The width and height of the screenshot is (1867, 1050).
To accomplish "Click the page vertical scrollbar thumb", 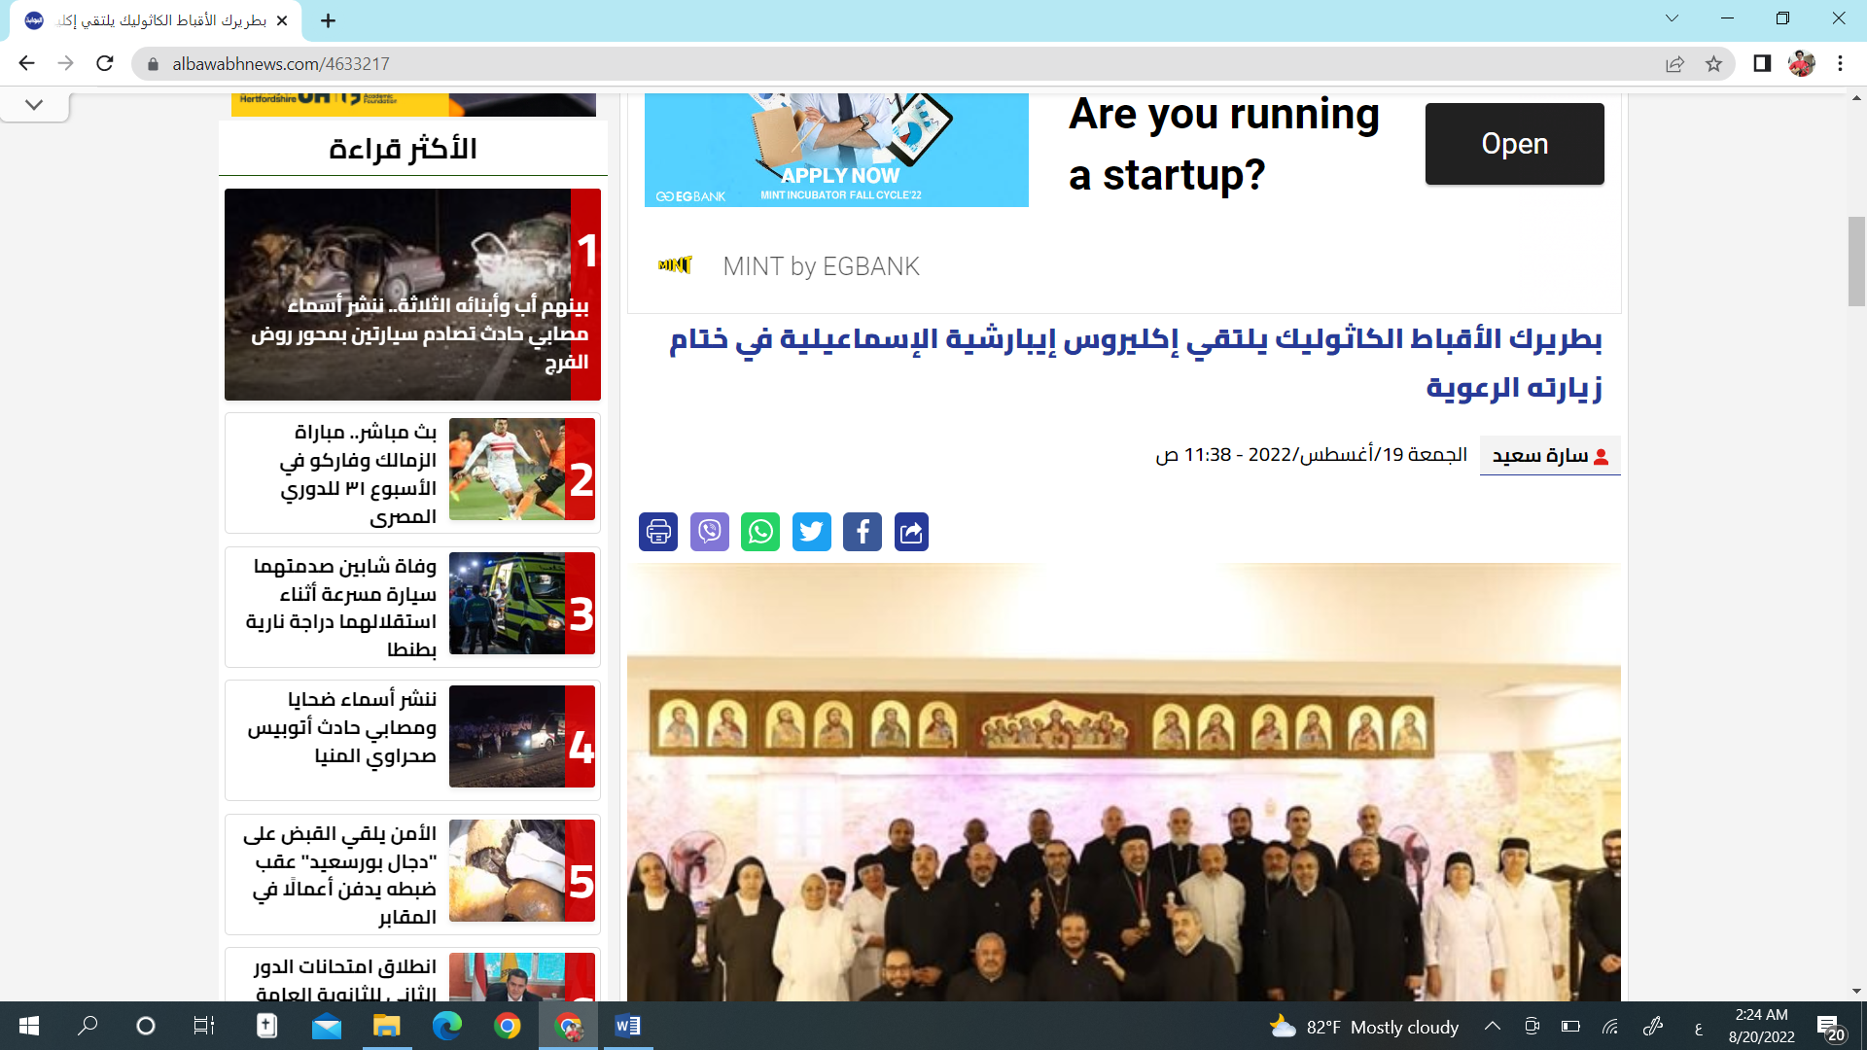I will tap(1856, 262).
